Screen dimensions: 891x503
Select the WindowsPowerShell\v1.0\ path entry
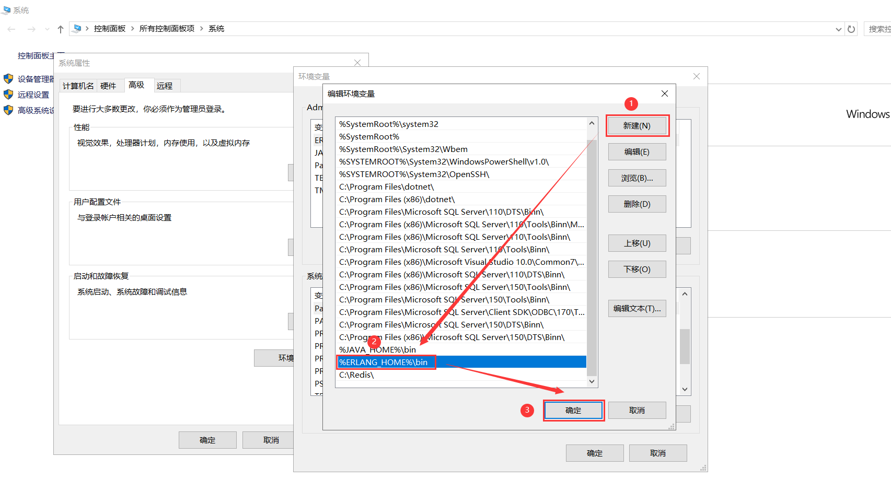461,162
